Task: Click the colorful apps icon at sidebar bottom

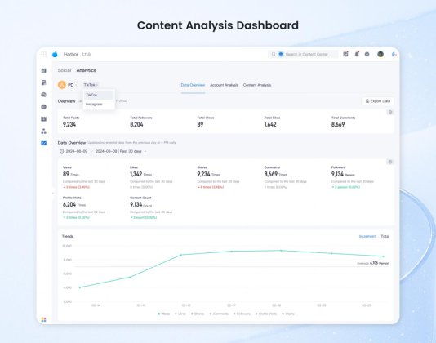Action: coord(43,319)
